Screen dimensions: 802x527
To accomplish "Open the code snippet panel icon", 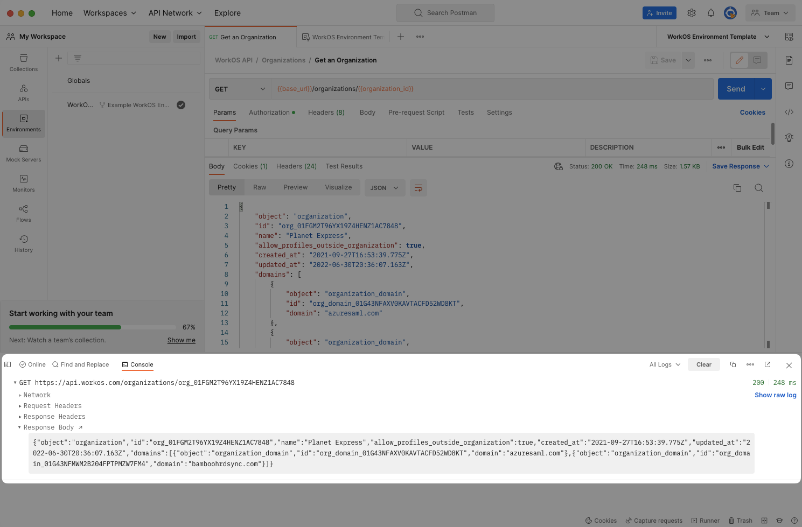I will [x=789, y=112].
